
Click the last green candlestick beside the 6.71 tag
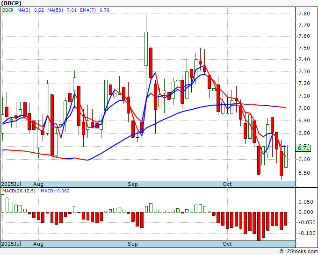click(286, 156)
